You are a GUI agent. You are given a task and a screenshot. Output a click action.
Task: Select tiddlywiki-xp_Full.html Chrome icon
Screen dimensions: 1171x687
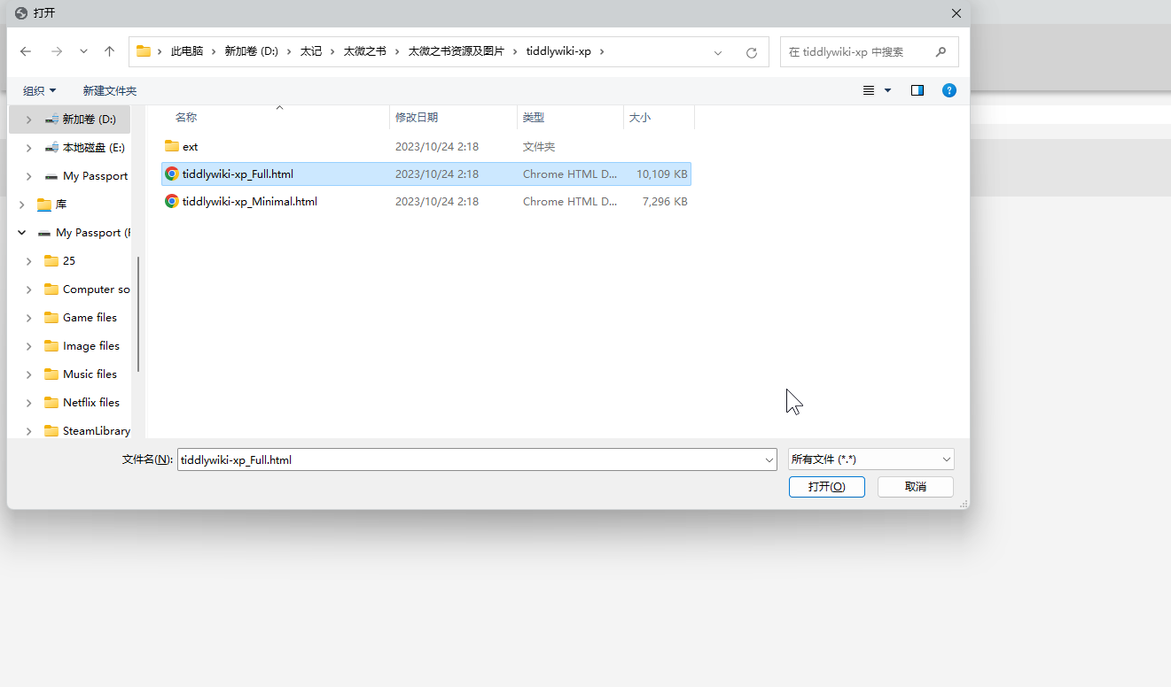click(x=172, y=174)
